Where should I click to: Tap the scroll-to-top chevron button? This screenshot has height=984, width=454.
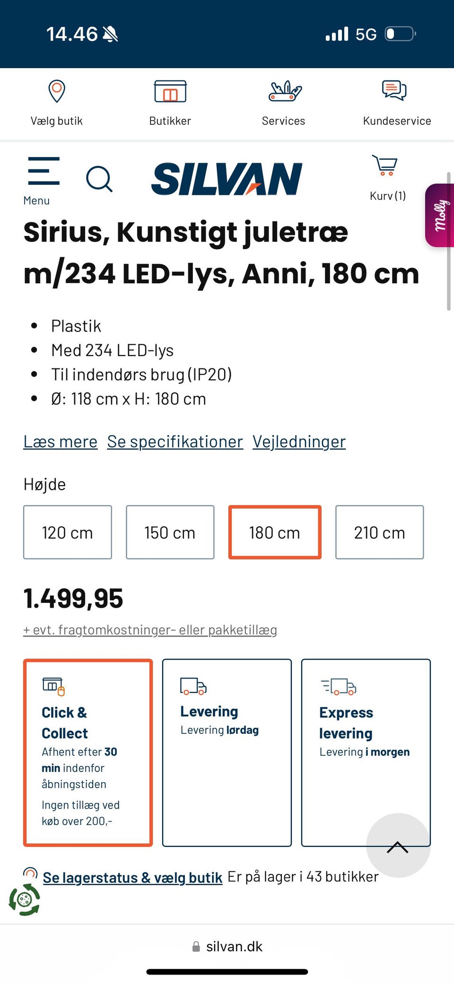(x=398, y=846)
